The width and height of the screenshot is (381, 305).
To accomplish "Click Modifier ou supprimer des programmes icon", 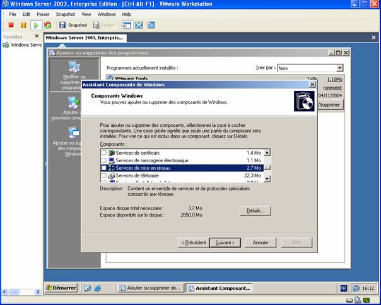I will [74, 67].
